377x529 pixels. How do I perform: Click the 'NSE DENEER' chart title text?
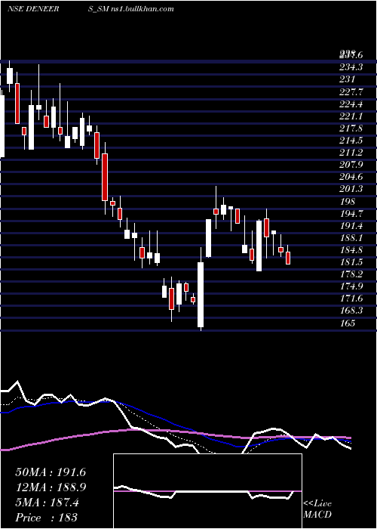click(x=33, y=9)
